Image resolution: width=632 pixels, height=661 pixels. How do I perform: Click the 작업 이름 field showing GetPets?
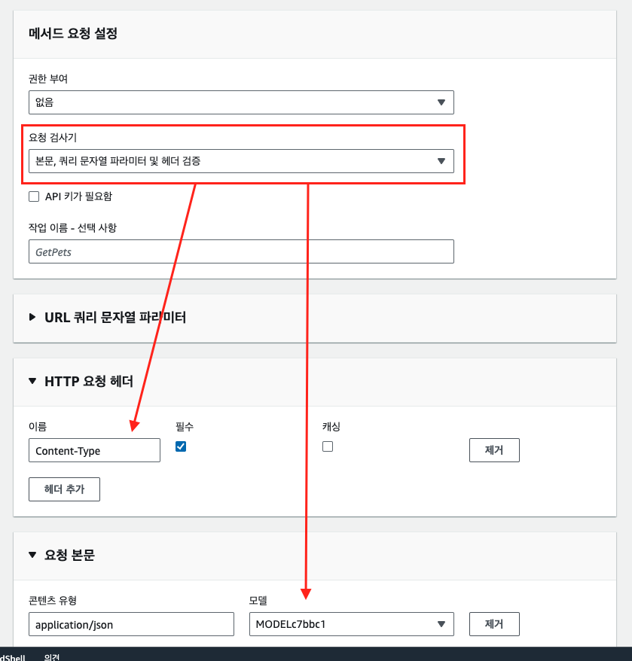click(x=241, y=251)
